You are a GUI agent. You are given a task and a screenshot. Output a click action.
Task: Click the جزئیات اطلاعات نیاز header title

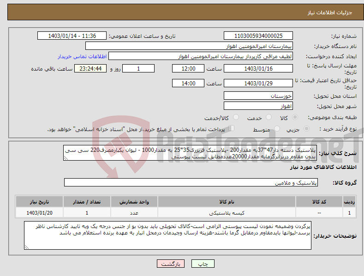pos(330,12)
